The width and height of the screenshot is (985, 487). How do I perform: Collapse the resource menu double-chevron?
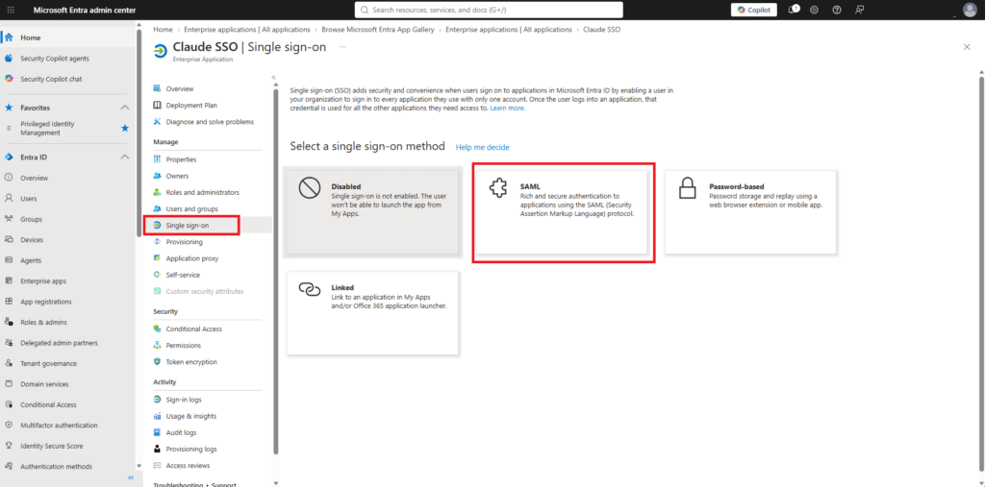pyautogui.click(x=273, y=77)
